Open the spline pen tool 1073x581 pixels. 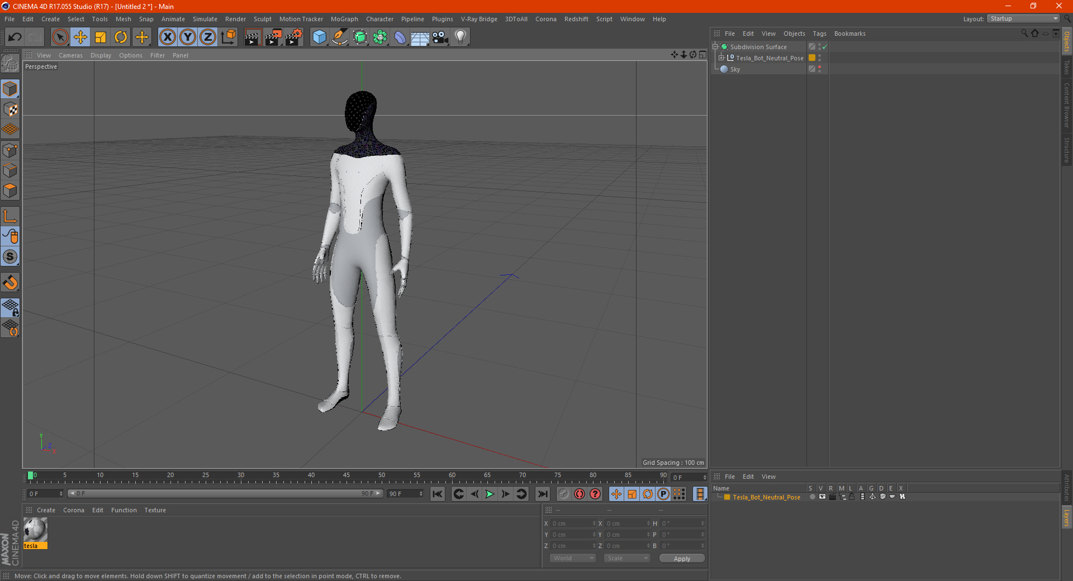pos(339,37)
